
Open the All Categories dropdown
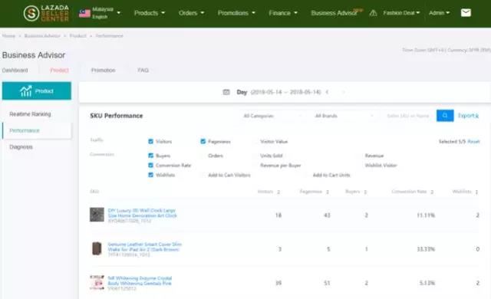coord(272,116)
